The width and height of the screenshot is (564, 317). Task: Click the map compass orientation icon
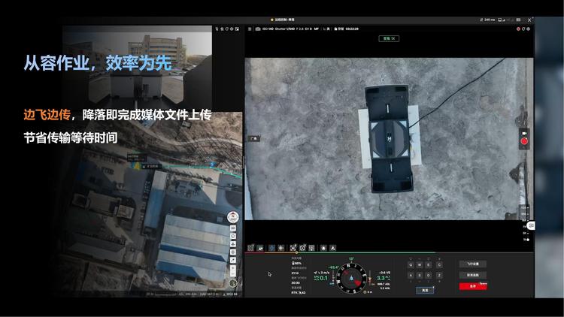(233, 216)
